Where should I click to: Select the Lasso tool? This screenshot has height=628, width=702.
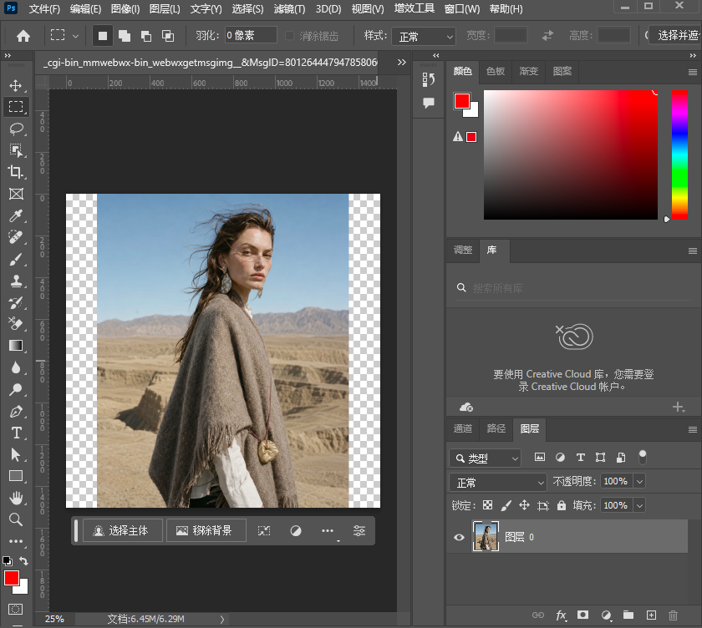coord(16,129)
